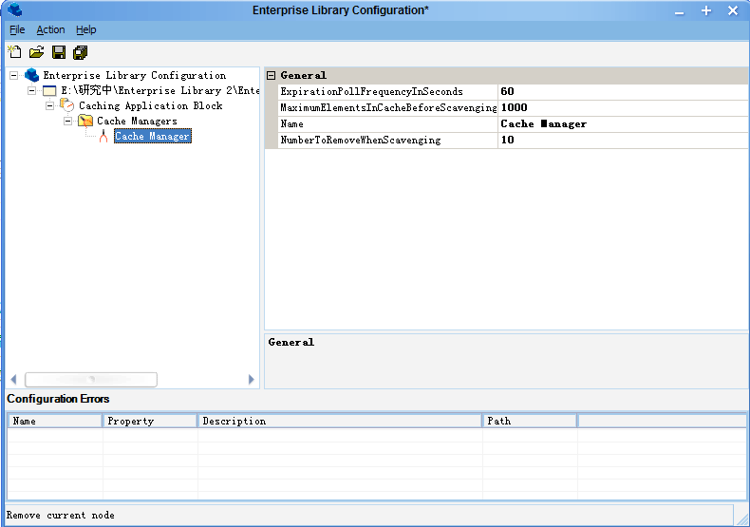
Task: Edit the Cache Manager name value
Action: (622, 123)
